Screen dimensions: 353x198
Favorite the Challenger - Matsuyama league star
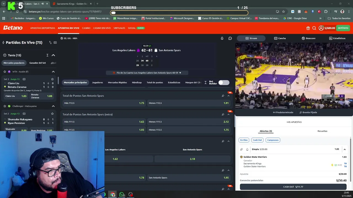point(5,106)
